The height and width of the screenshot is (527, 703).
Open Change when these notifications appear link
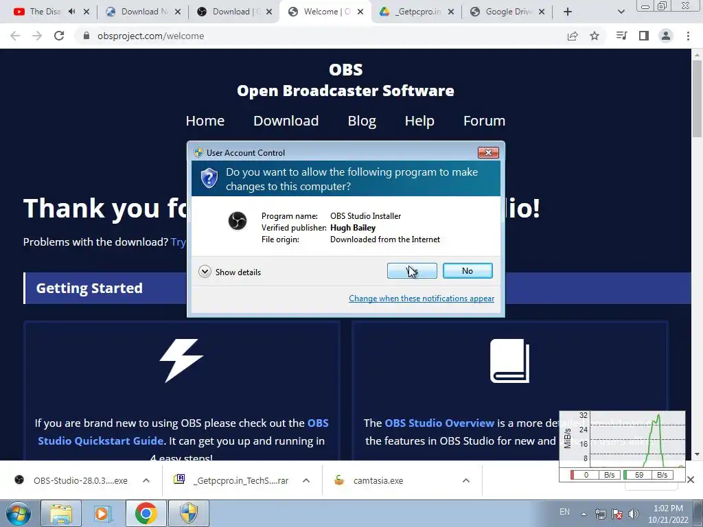click(x=422, y=298)
